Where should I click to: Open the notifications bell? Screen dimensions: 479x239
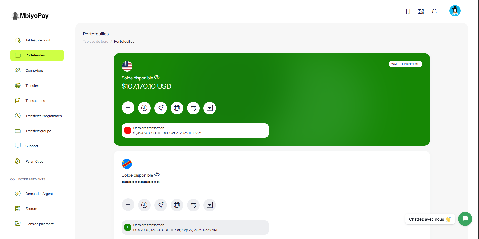[x=434, y=11]
